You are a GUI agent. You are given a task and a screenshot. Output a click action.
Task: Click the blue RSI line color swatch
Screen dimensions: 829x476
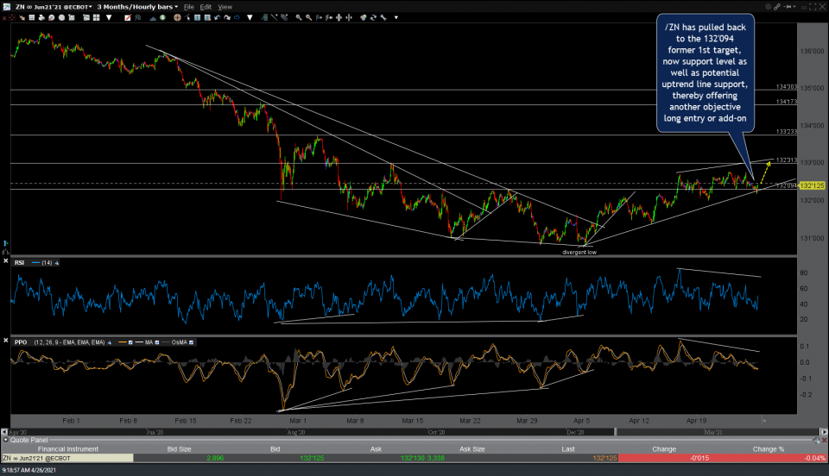[x=35, y=260]
